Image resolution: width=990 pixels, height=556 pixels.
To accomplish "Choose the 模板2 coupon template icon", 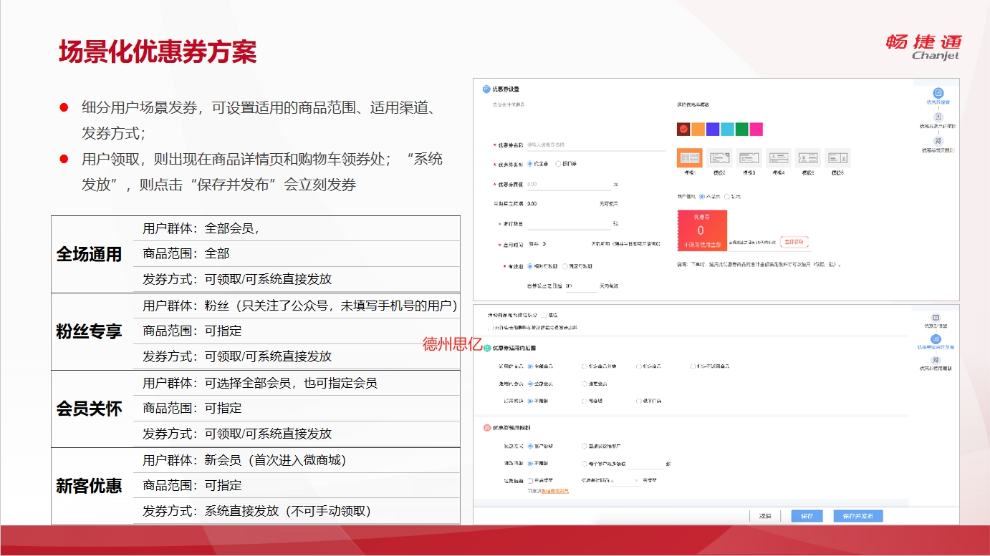I will [x=719, y=157].
